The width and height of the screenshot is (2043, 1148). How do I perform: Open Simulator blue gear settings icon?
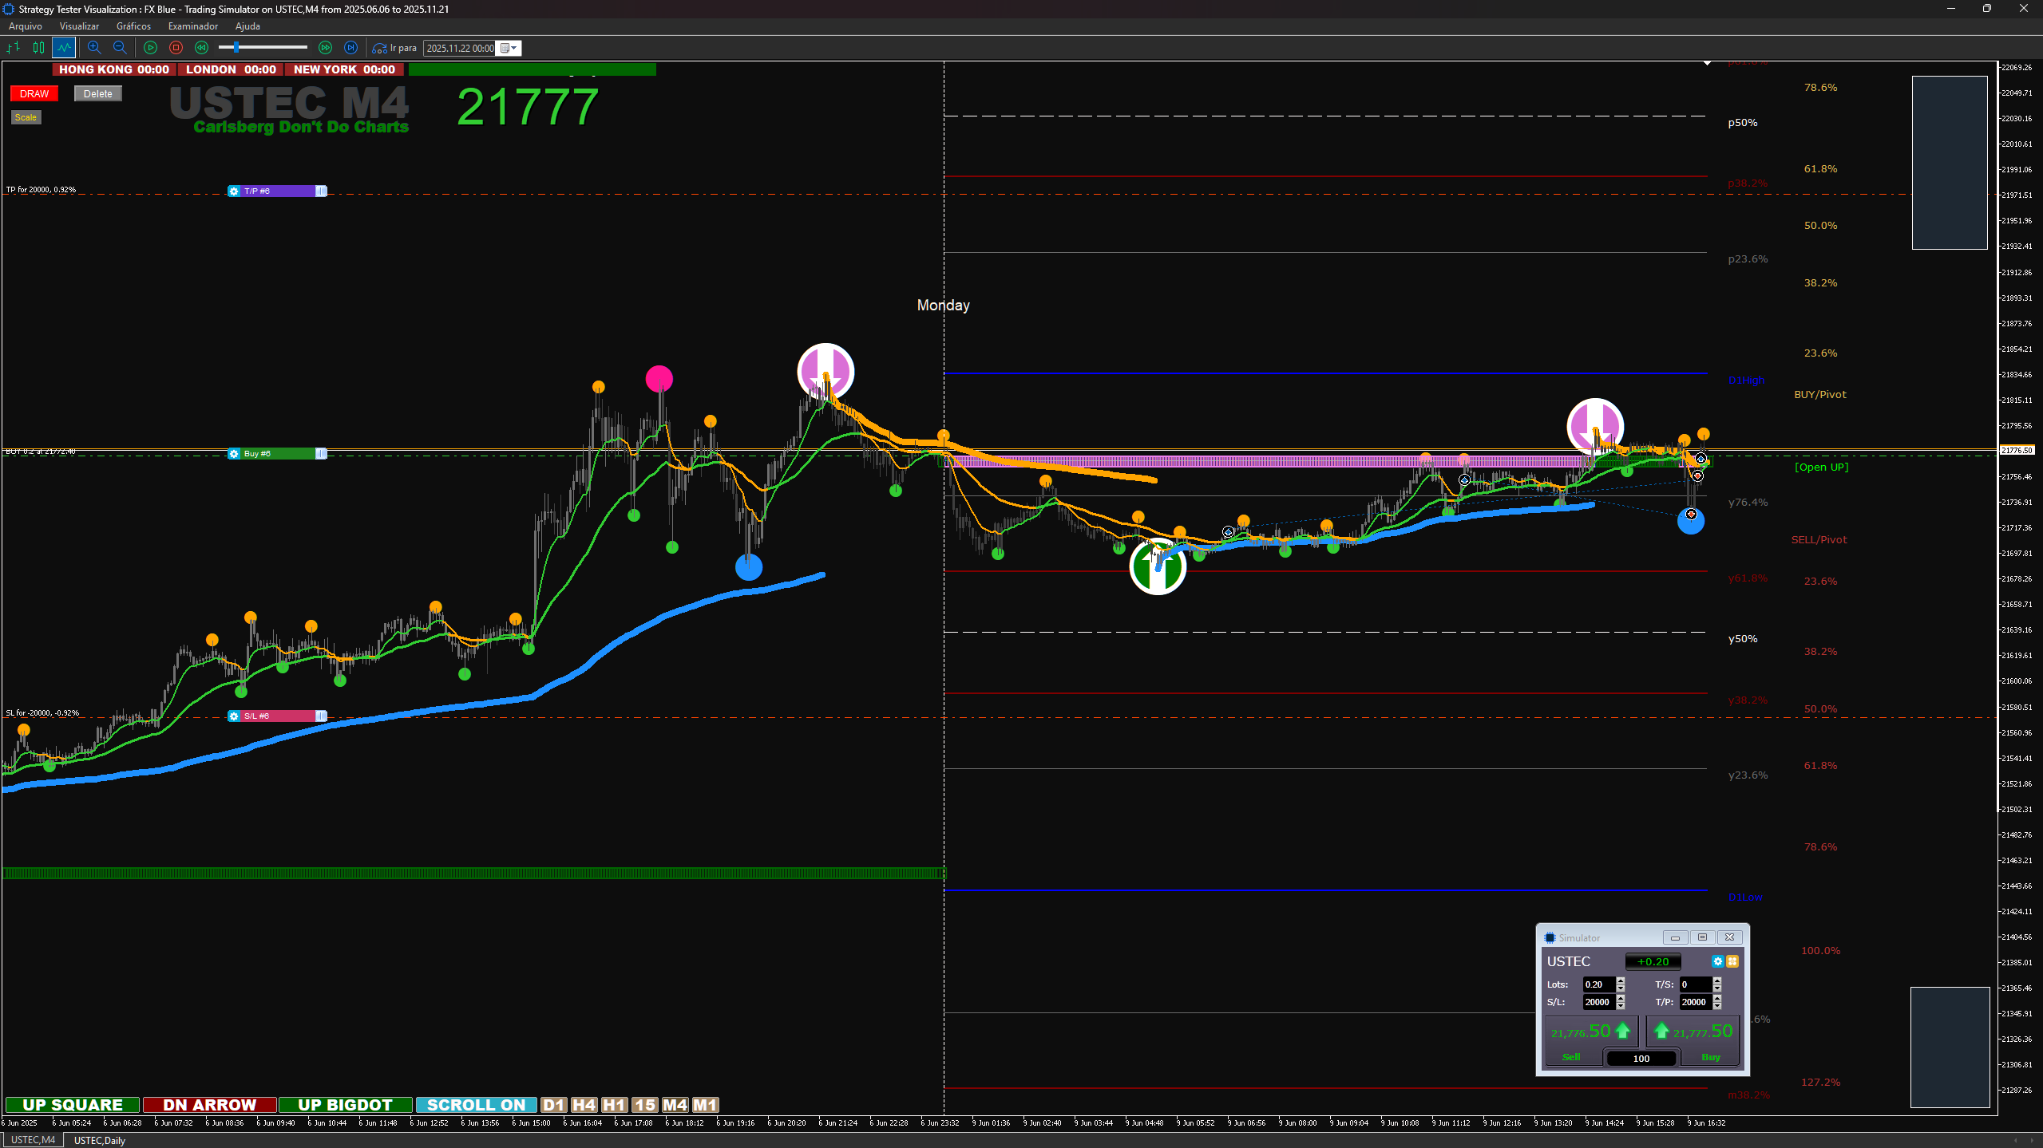tap(1717, 961)
